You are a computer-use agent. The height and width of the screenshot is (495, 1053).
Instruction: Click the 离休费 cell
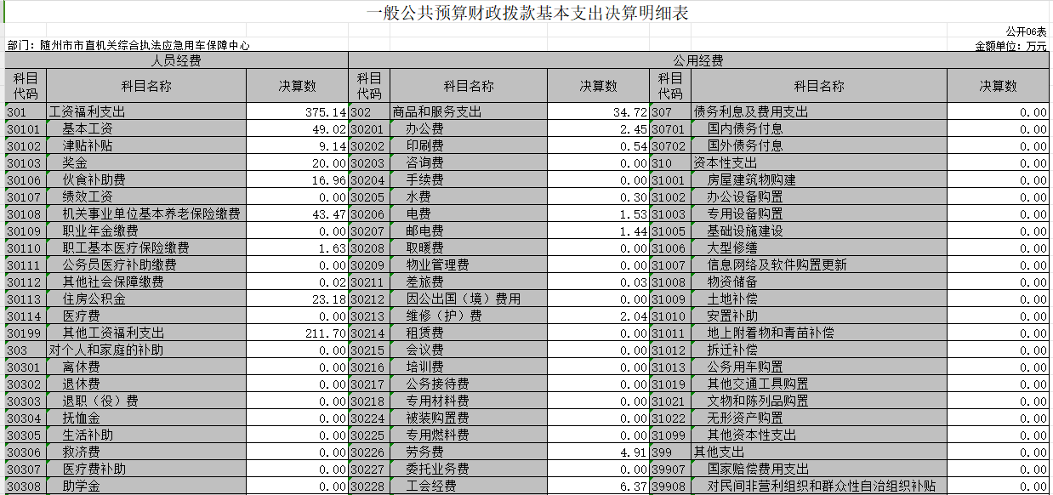[146, 367]
